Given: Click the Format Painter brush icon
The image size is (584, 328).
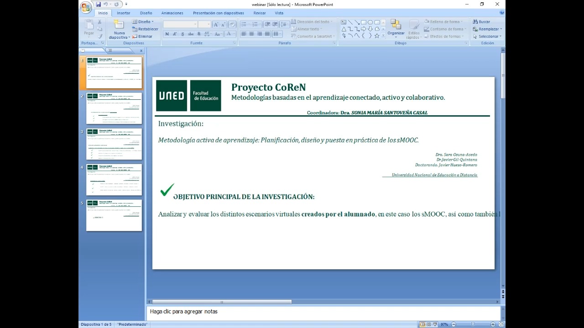Looking at the screenshot, I should tap(100, 36).
